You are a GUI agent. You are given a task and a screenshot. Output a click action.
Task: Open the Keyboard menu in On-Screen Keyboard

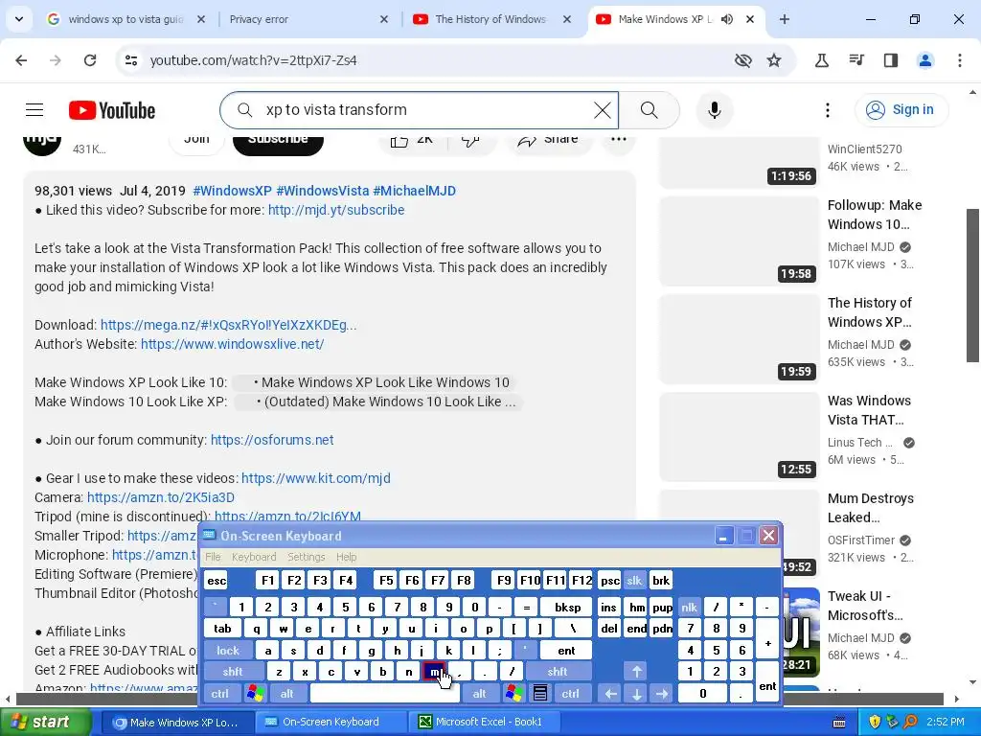coord(253,557)
